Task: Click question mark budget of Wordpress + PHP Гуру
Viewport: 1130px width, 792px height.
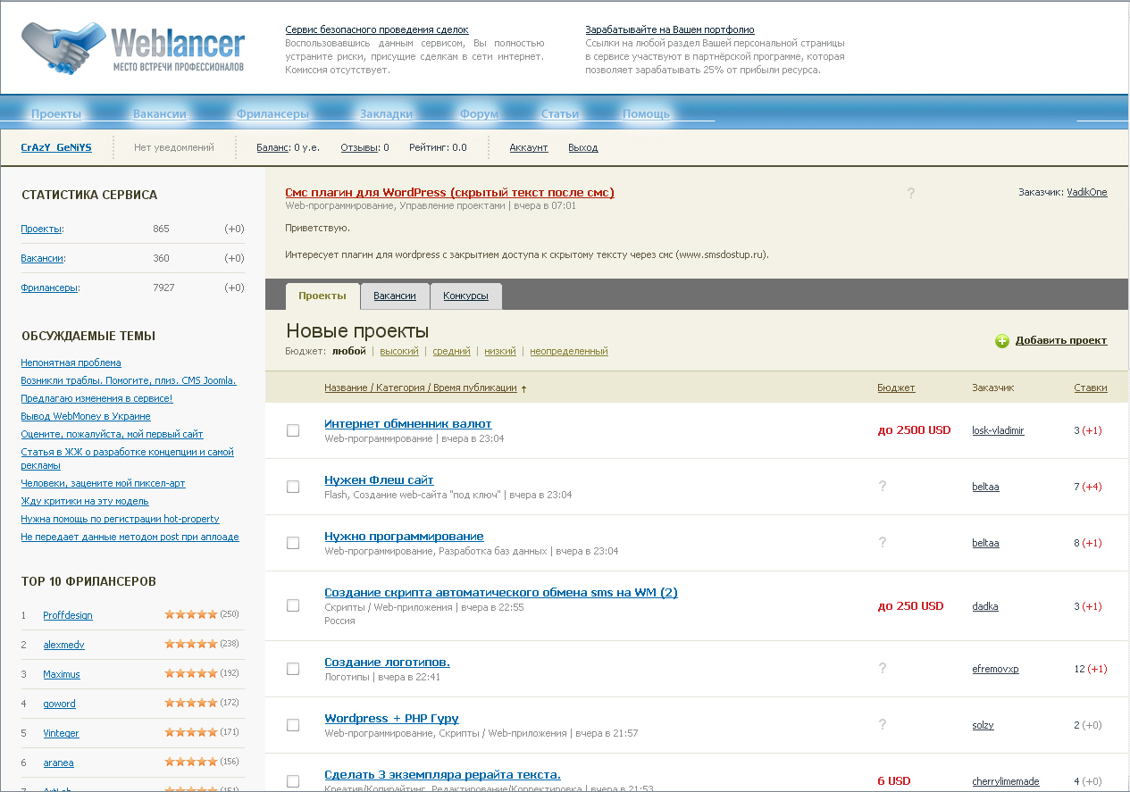Action: [882, 724]
